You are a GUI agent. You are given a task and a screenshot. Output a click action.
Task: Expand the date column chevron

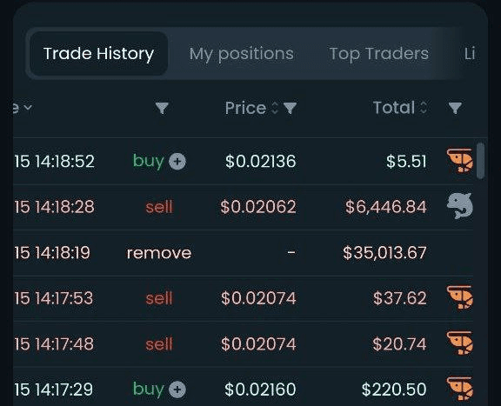28,107
